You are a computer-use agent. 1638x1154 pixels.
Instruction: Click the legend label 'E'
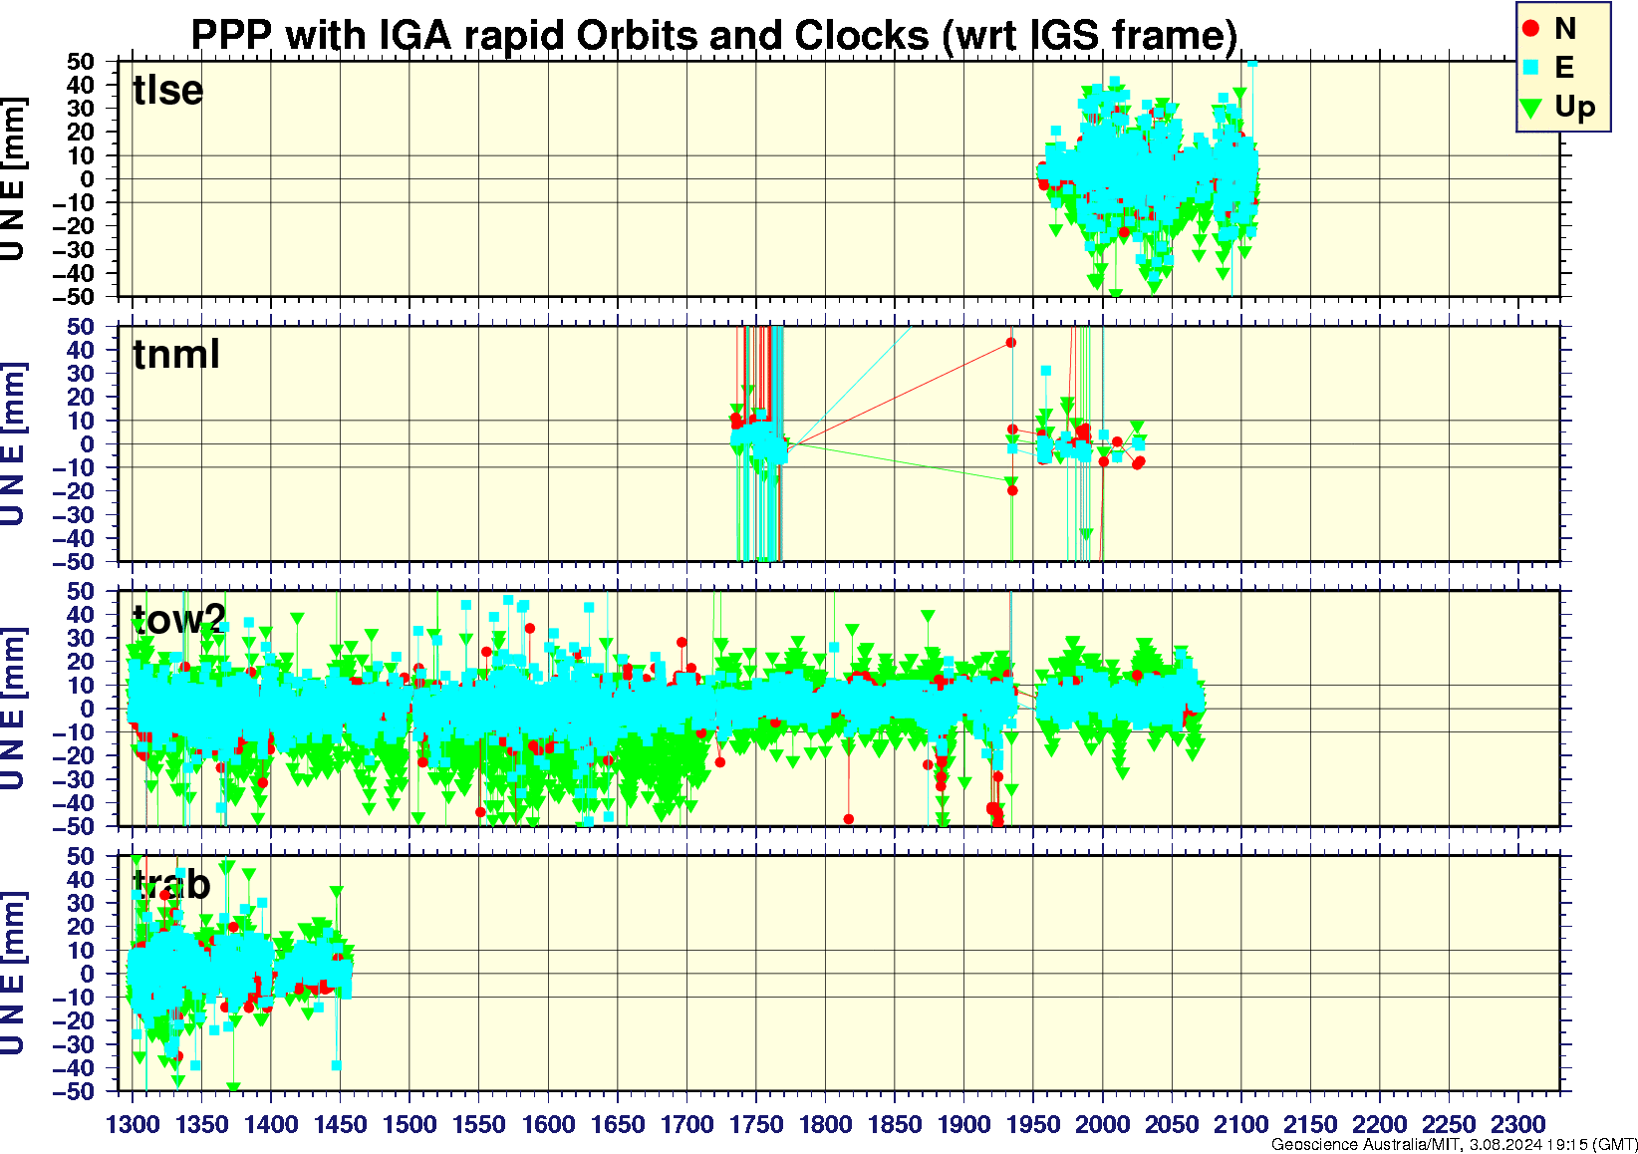coord(1564,68)
